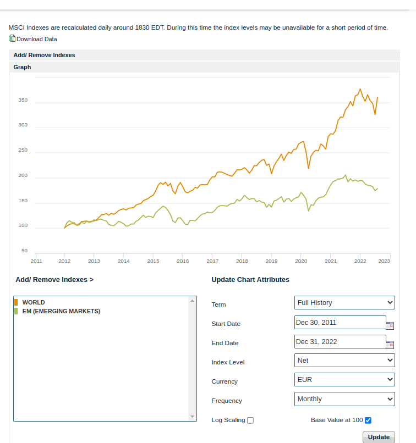Screen dimensions: 416x443
Task: Click the orange WORLD index color swatch
Action: [17, 302]
